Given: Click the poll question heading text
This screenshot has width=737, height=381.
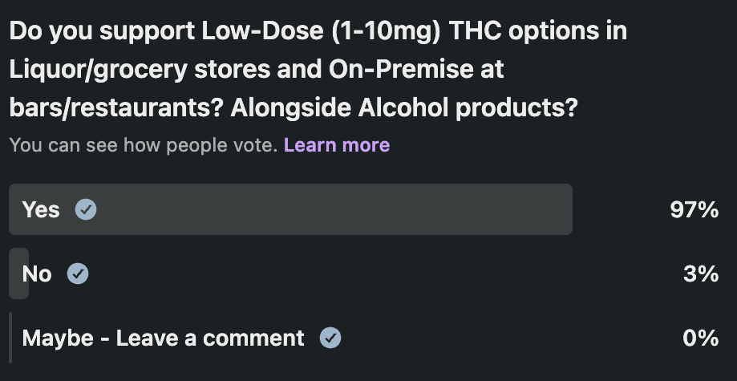Looking at the screenshot, I should [317, 69].
